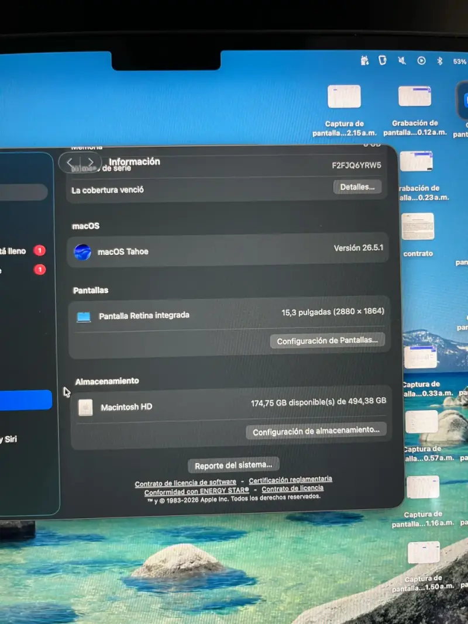Click the Versión 26.5.1 text

pos(358,248)
